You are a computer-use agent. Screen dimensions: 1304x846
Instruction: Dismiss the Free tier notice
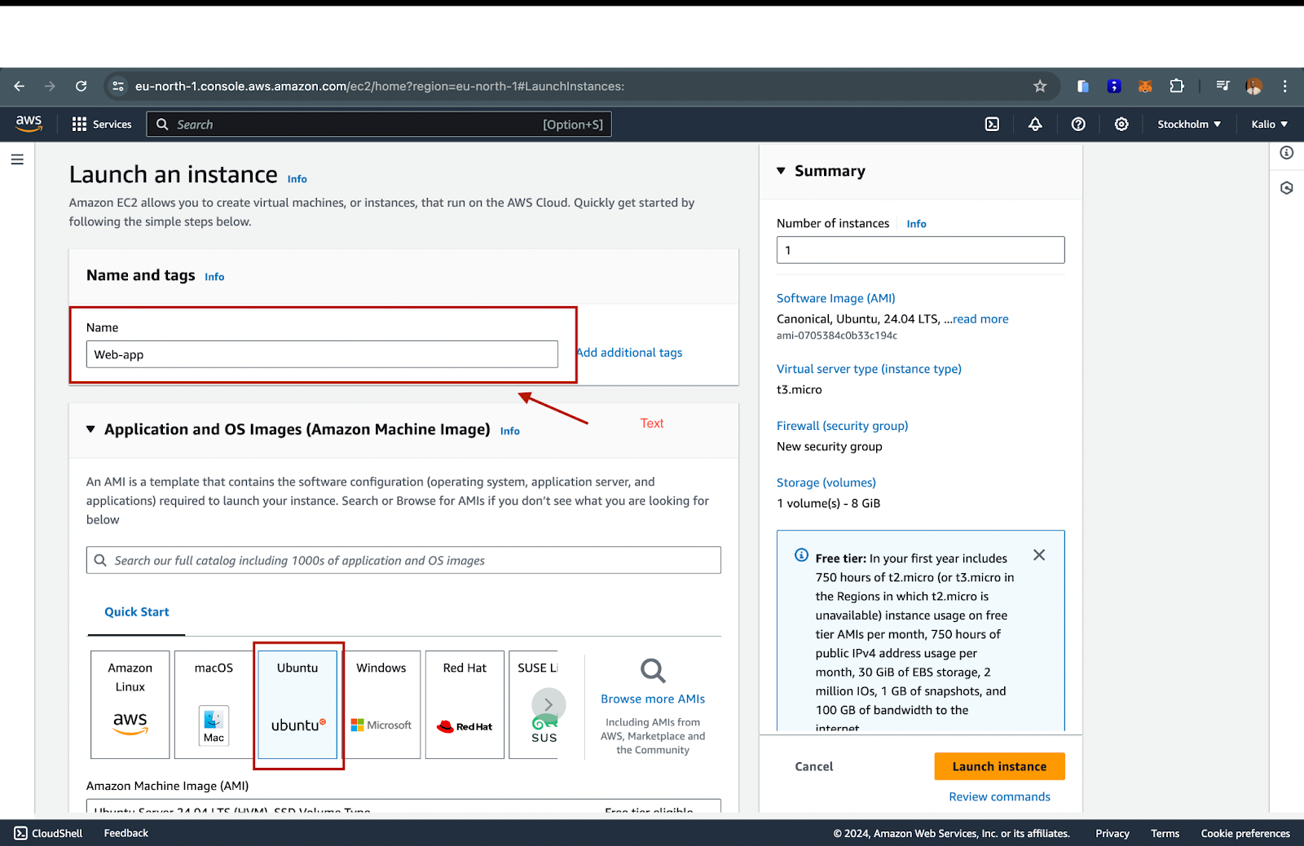[x=1039, y=555]
